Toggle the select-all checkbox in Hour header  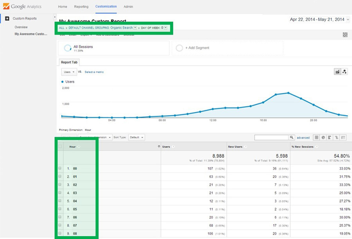(x=60, y=147)
